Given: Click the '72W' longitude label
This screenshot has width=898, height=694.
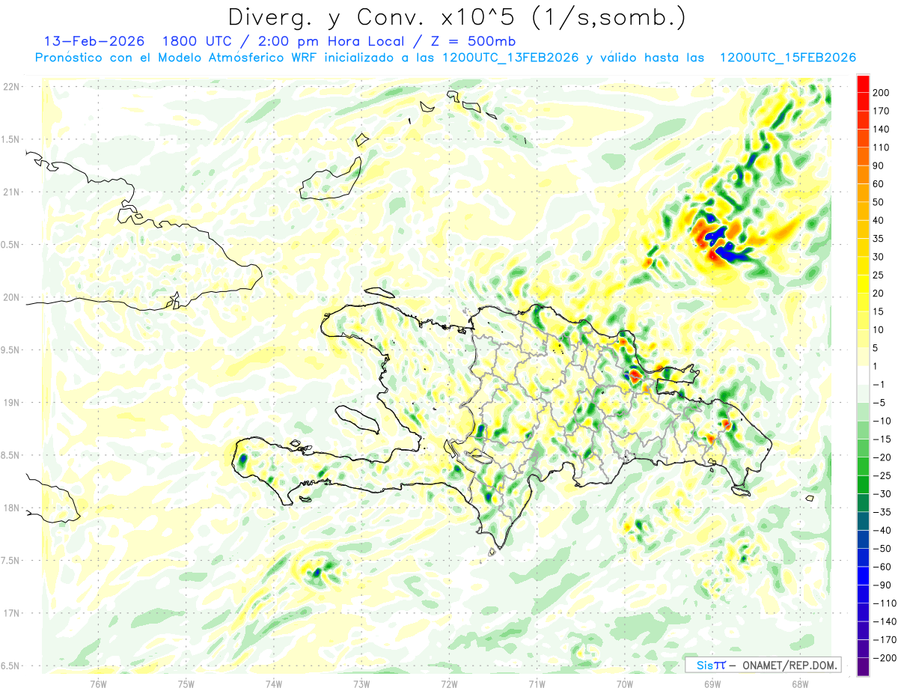Looking at the screenshot, I should pyautogui.click(x=449, y=684).
